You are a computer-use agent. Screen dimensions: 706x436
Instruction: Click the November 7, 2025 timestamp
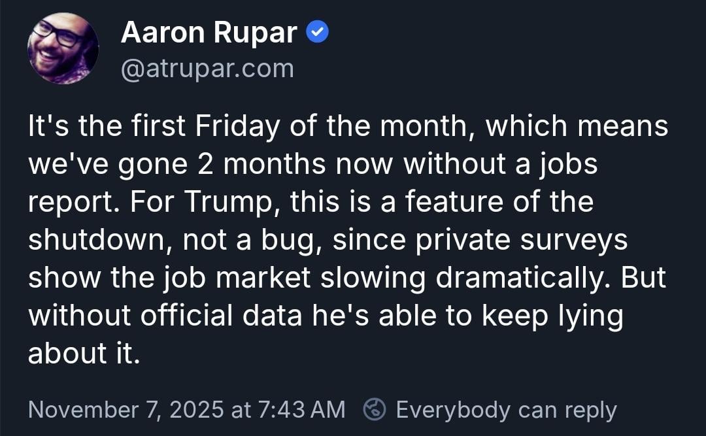126,410
